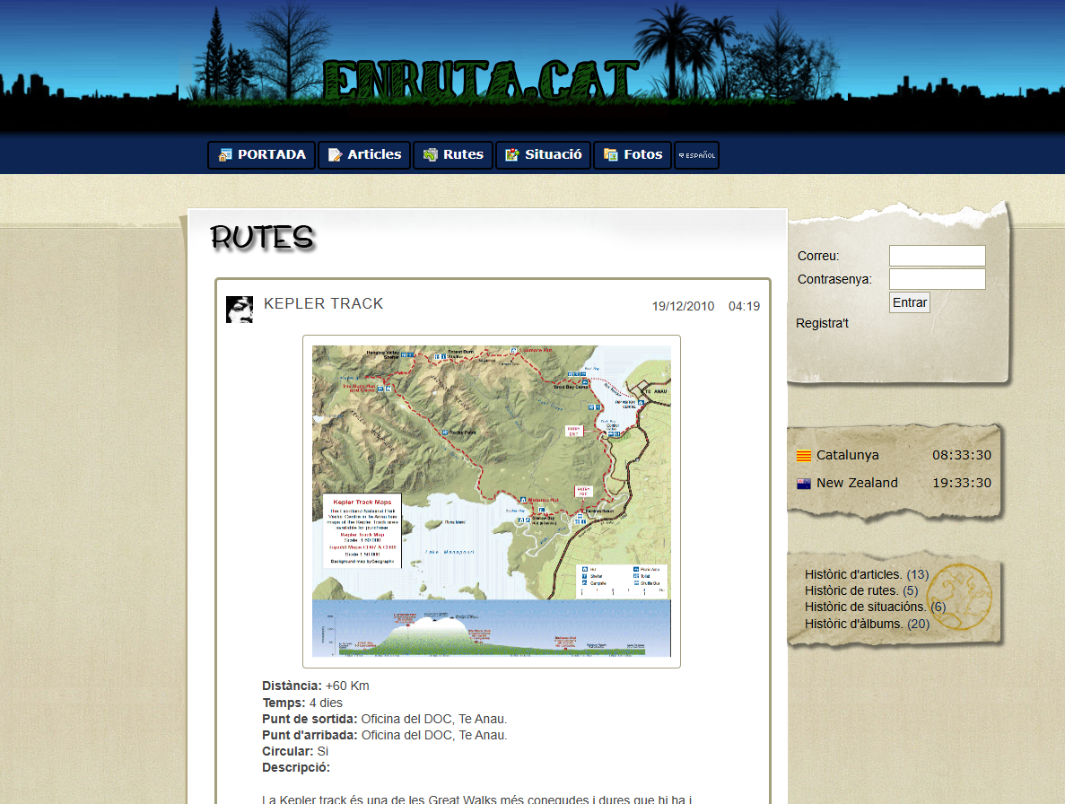This screenshot has height=804, width=1065.
Task: Click the PORTADA home icon
Action: (x=225, y=155)
